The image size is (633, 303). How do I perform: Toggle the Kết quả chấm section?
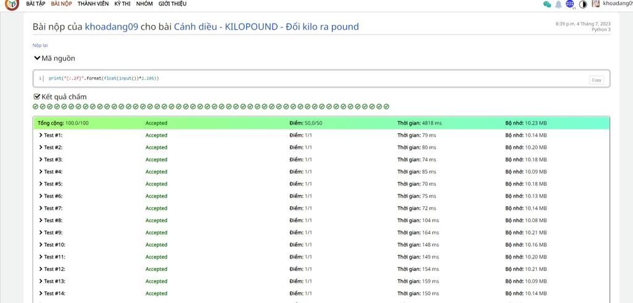60,97
